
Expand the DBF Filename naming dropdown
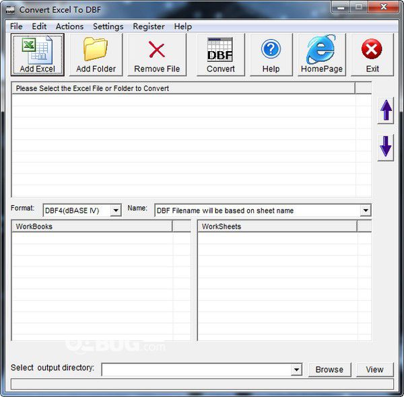click(x=366, y=211)
